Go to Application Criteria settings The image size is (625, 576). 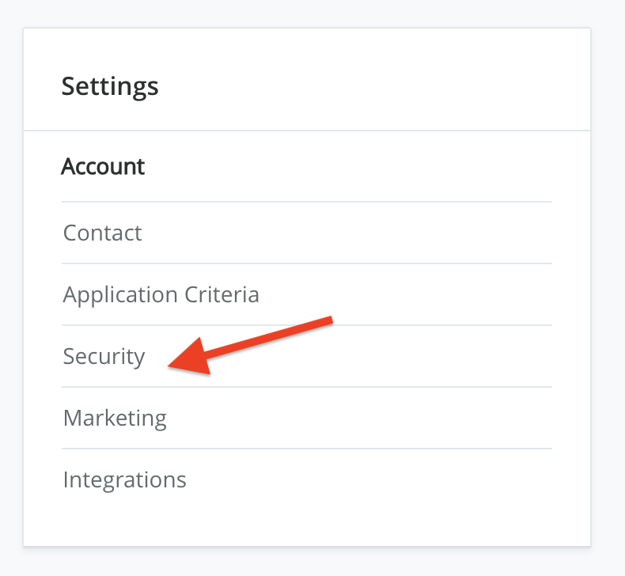tap(161, 294)
